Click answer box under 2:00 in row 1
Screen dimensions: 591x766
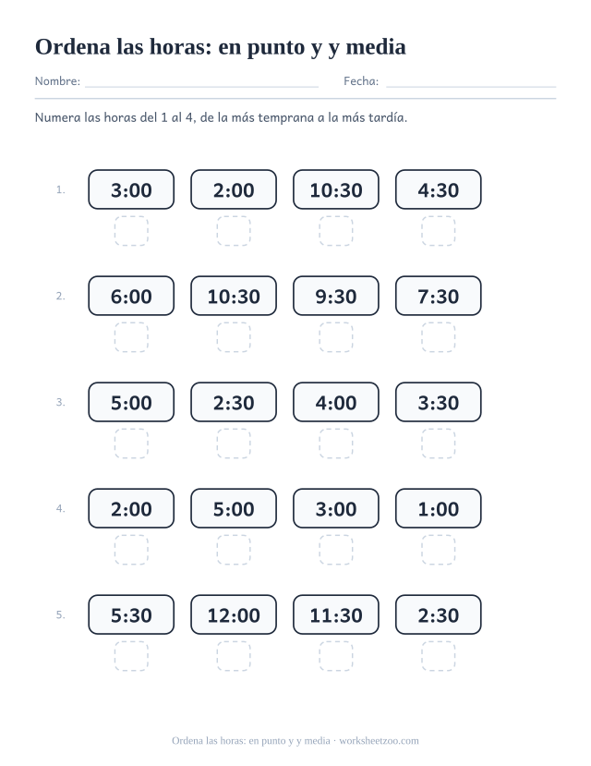tap(234, 231)
